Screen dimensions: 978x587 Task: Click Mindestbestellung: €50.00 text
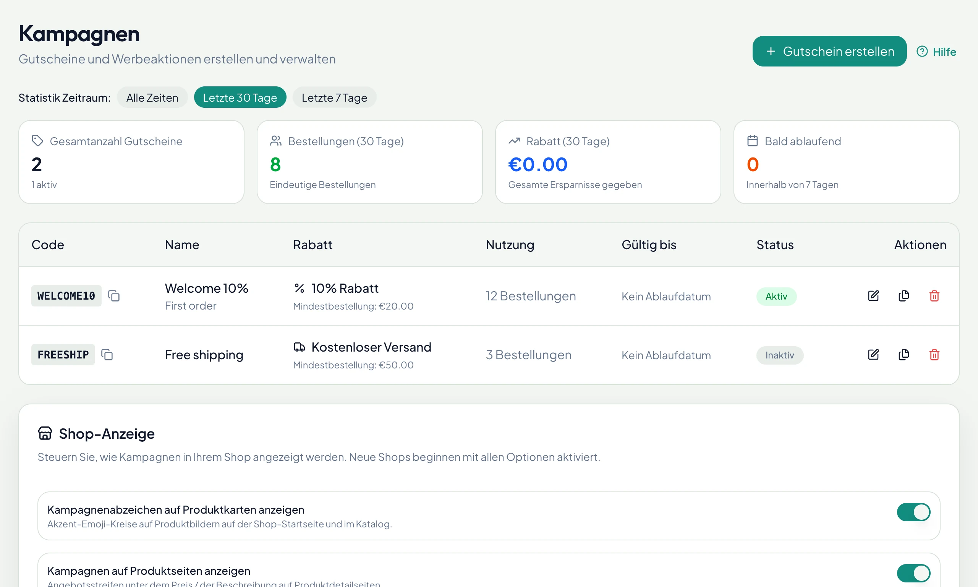pyautogui.click(x=353, y=365)
